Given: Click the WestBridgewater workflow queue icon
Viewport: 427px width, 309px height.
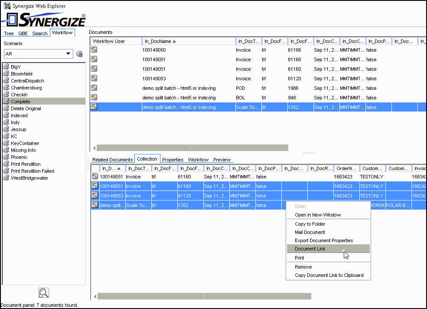Looking at the screenshot, I should (x=6, y=178).
